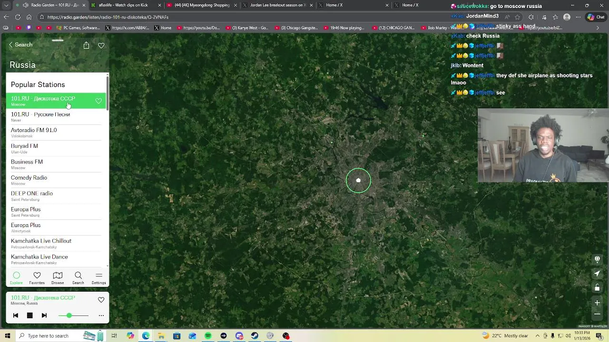Open Steam from the taskbar
This screenshot has width=609, height=342.
255,336
